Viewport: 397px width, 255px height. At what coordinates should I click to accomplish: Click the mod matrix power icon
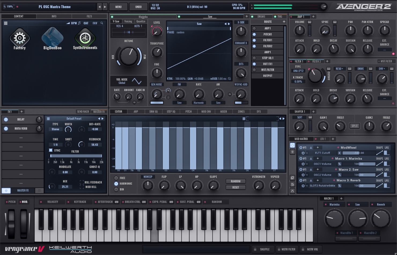tap(292, 145)
